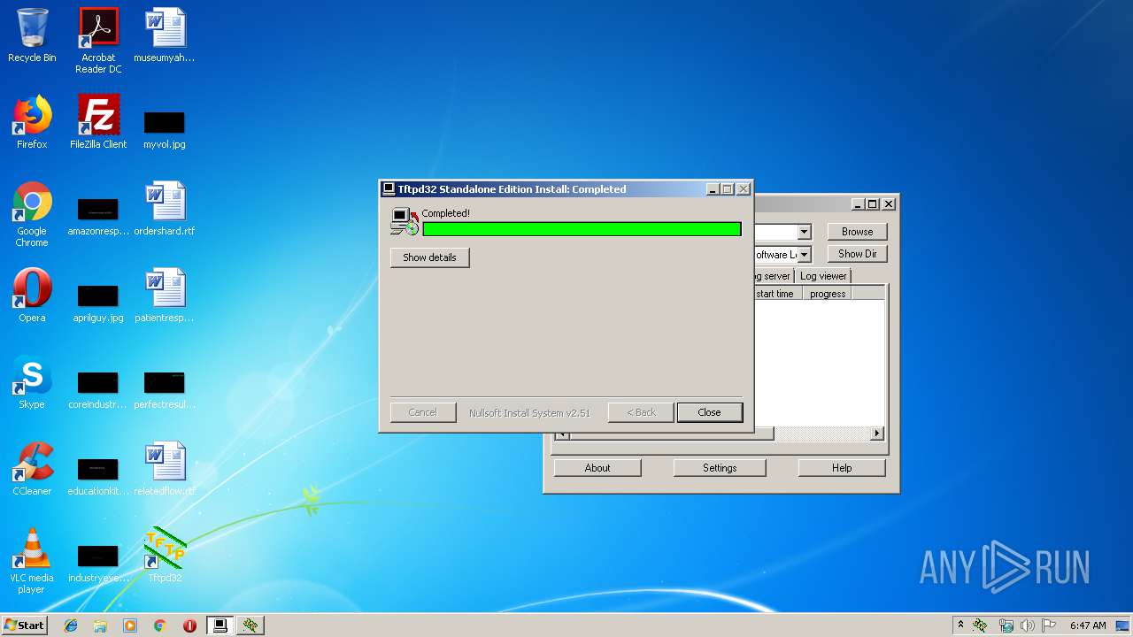The height and width of the screenshot is (637, 1133).
Task: Open the CCleaner desktop shortcut
Action: pyautogui.click(x=32, y=469)
